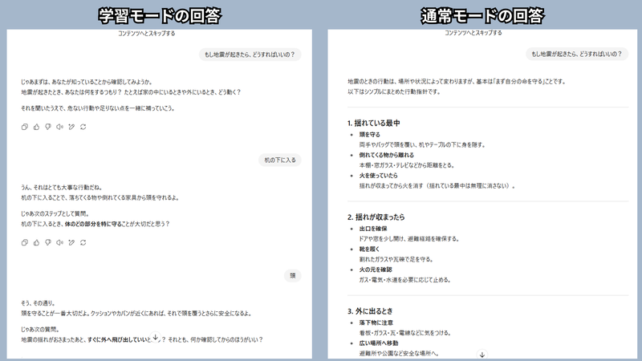642x361 pixels.
Task: Click line うん、それはとても大事な行動だね
Action: pos(62,188)
